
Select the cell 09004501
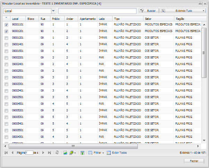[x=18, y=104]
